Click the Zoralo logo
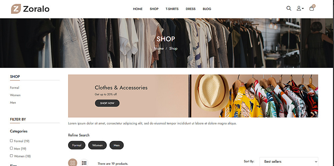334x166 pixels. [30, 9]
